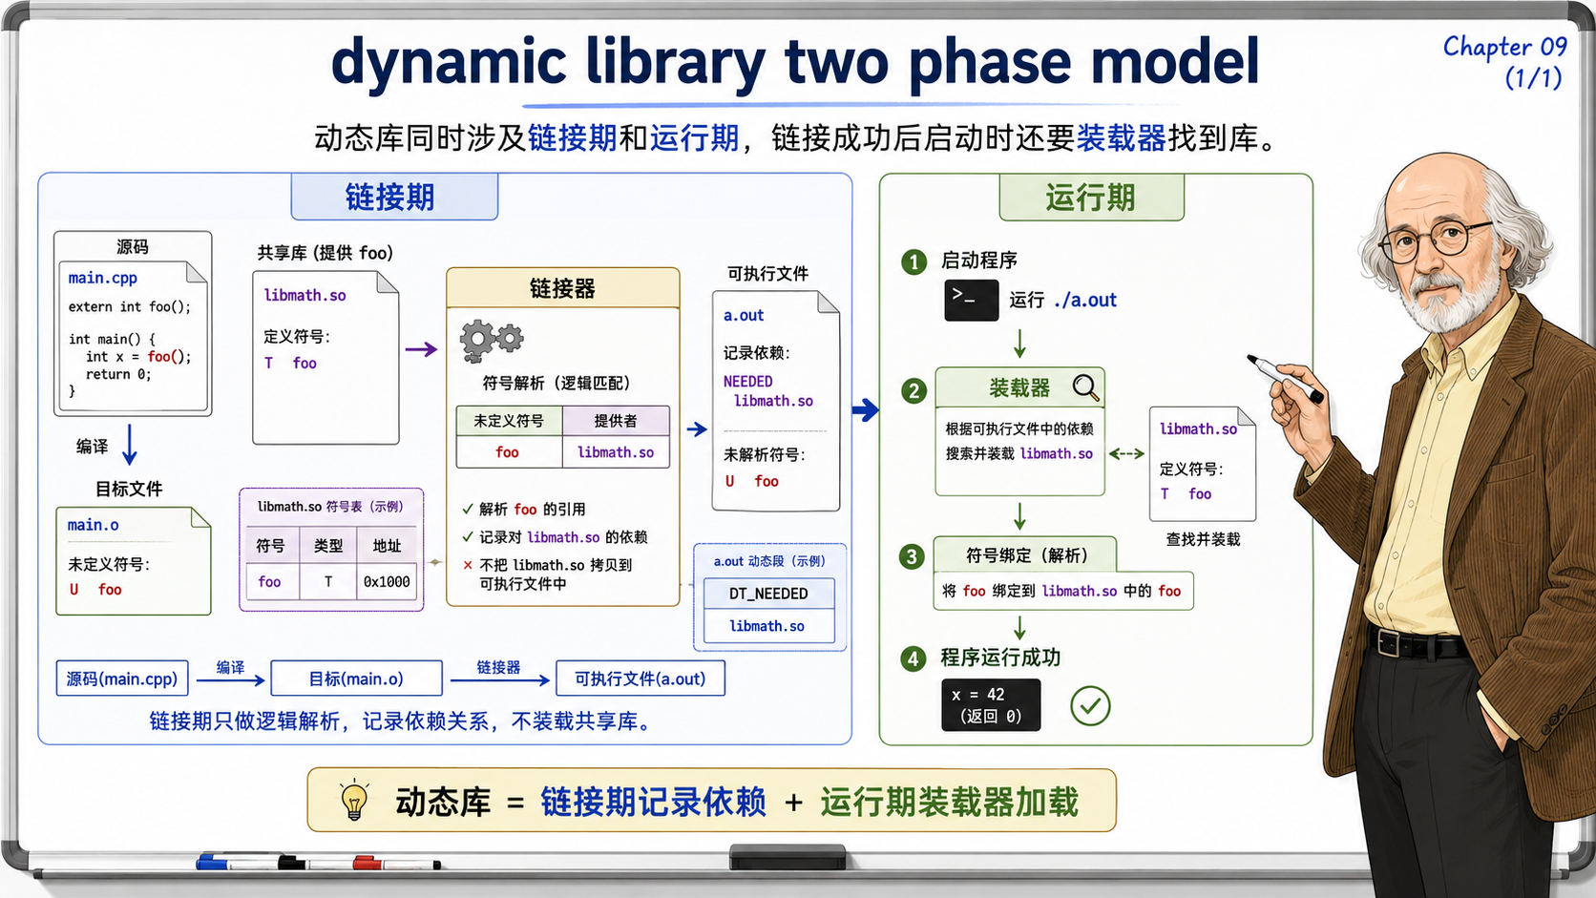The image size is (1596, 898).
Task: Click the 链接器 label above the pipeline arrow
Action: tap(498, 667)
